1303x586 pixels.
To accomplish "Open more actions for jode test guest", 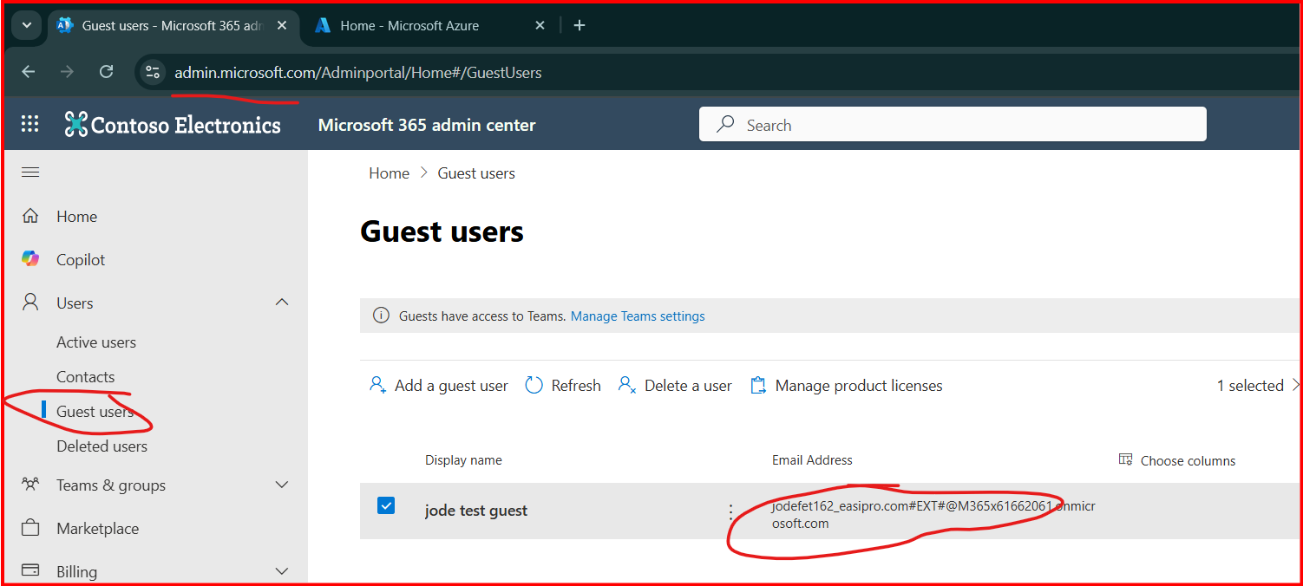I will (x=730, y=511).
